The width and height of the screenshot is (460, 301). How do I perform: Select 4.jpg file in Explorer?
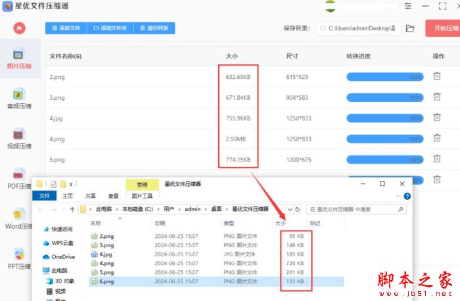[102, 254]
